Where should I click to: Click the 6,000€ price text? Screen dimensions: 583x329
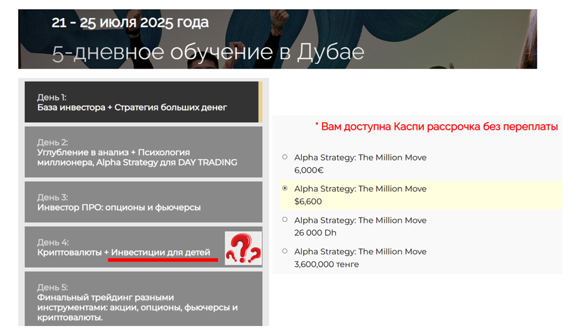309,170
